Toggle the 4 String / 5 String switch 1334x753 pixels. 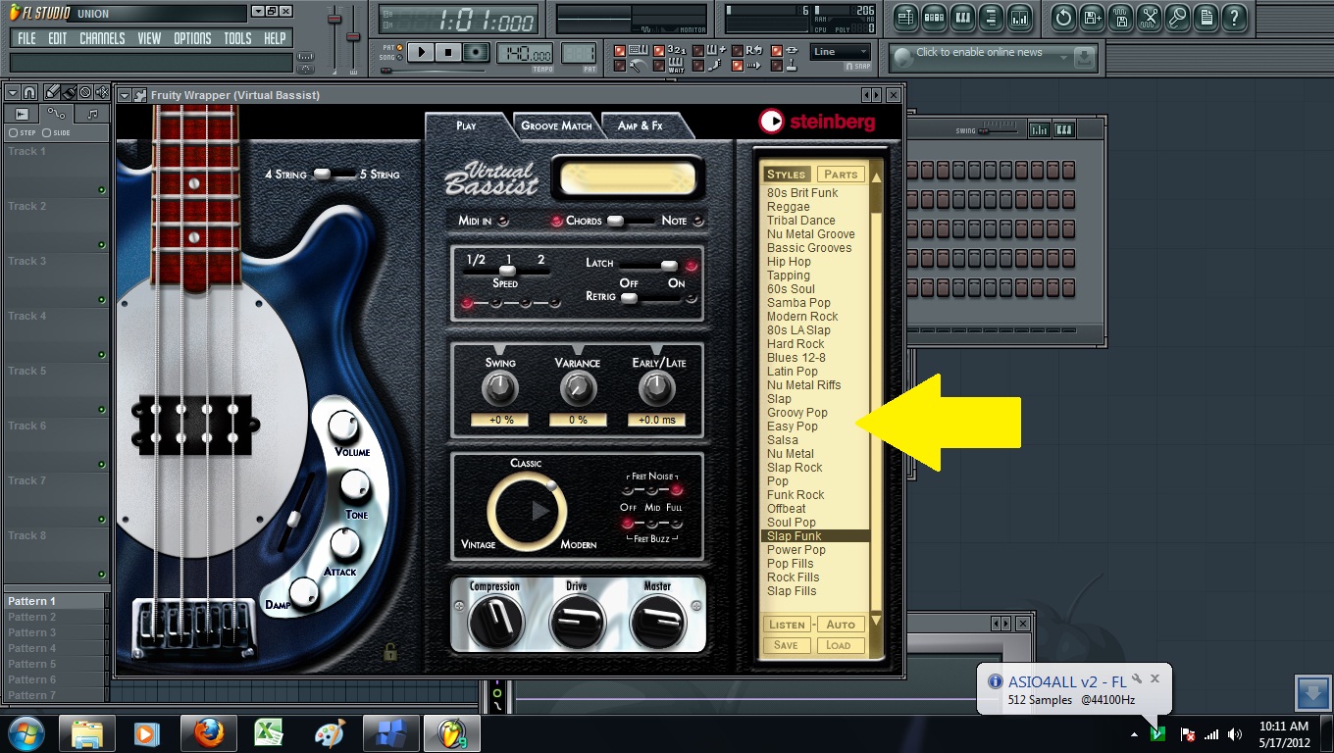[334, 174]
